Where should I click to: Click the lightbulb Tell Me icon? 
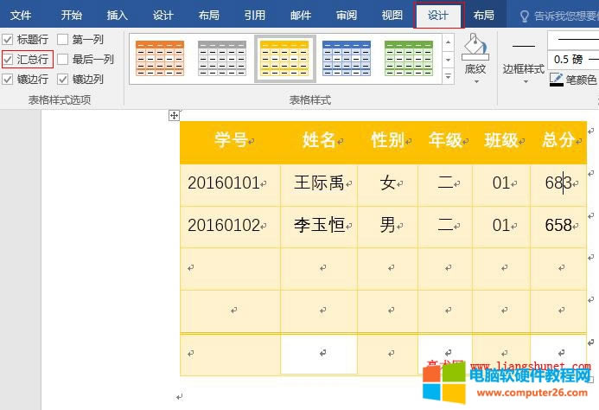525,16
